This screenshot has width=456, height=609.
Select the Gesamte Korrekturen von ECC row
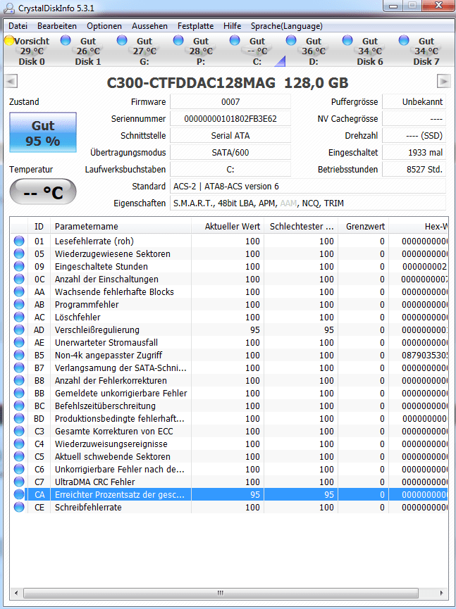click(229, 431)
